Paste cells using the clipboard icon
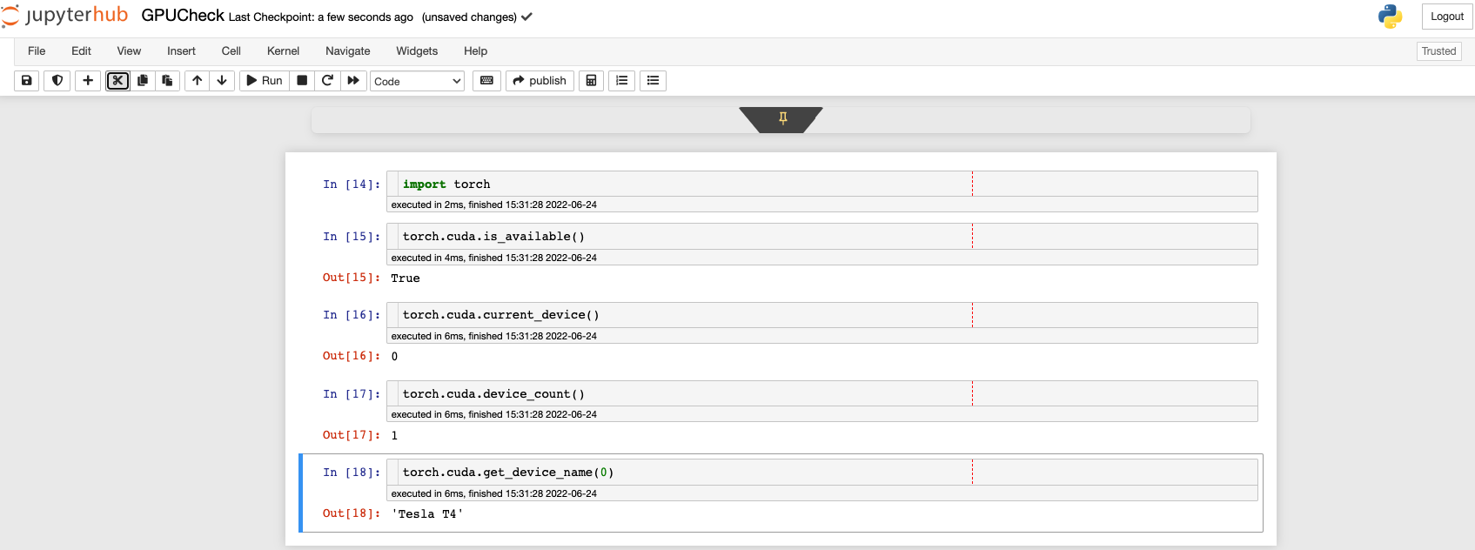Viewport: 1475px width, 550px height. [x=167, y=81]
